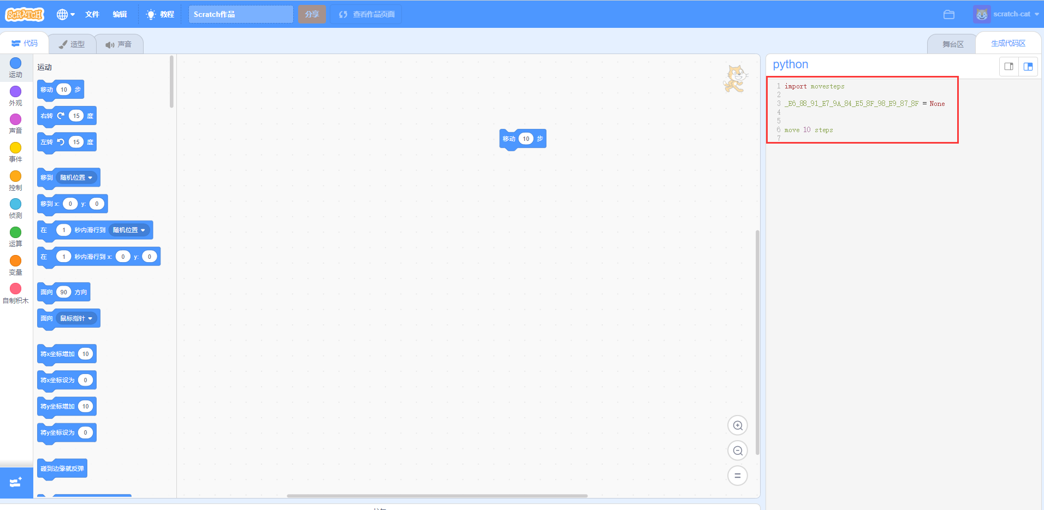Click the 分享 (Share) button
Screen dimensions: 1044x510
click(311, 14)
